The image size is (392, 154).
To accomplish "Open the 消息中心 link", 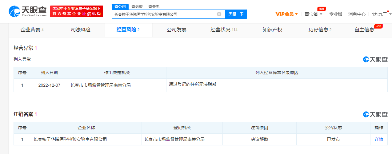I will [x=357, y=14].
